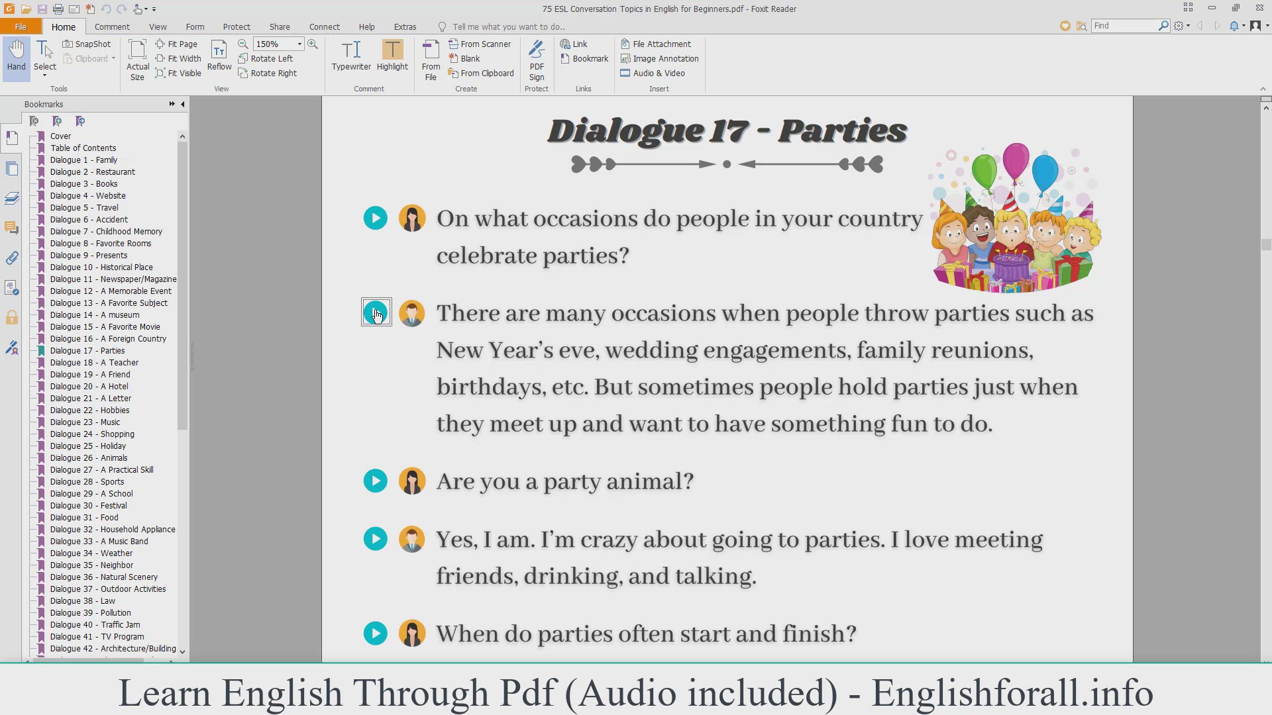
Task: Open the attachments side panel paperclip
Action: point(12,258)
